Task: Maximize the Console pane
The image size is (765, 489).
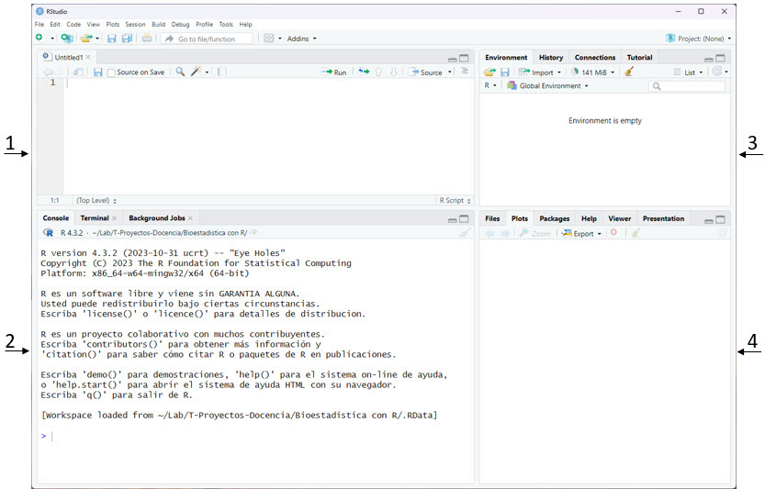Action: coord(464,220)
